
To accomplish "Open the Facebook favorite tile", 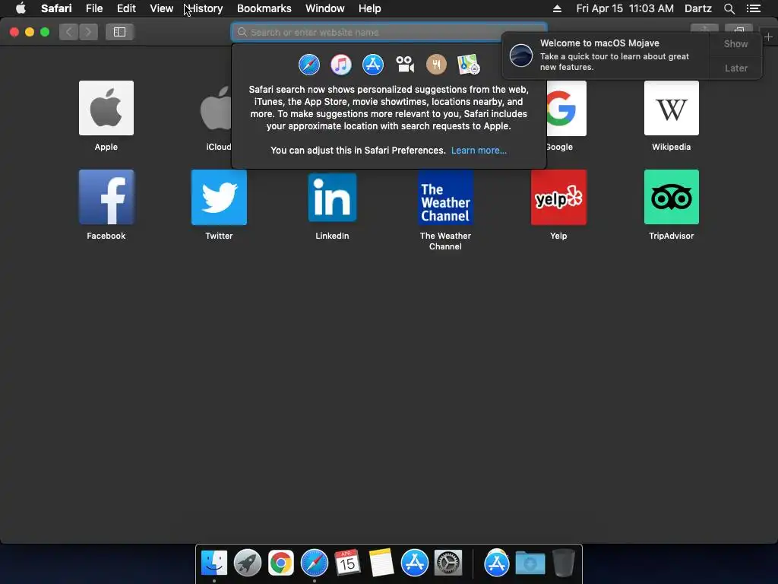I will point(106,197).
